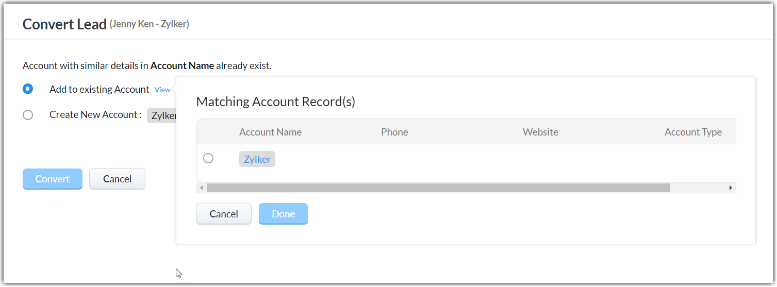Click the horizontal scrollbar thumb in records table
This screenshot has height=287, width=777.
(x=438, y=188)
